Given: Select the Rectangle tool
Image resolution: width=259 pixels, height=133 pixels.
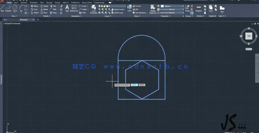Looking at the screenshot, I should pyautogui.click(x=26, y=6).
